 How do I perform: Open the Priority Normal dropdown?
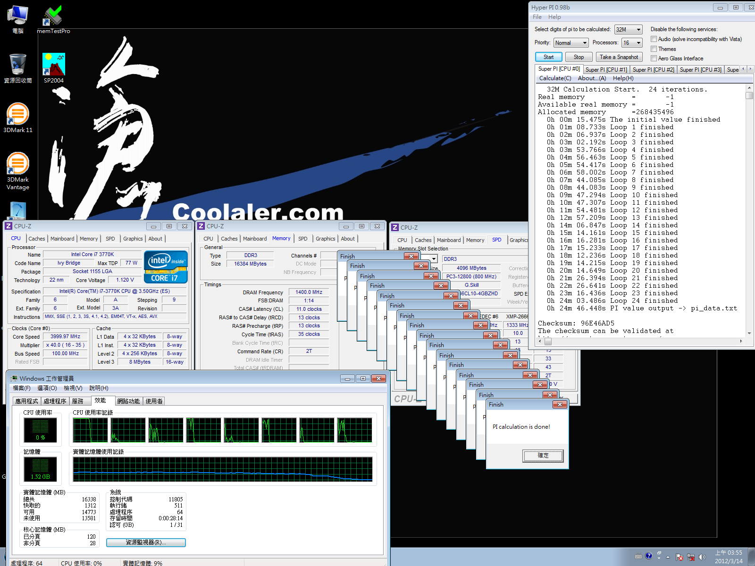571,43
